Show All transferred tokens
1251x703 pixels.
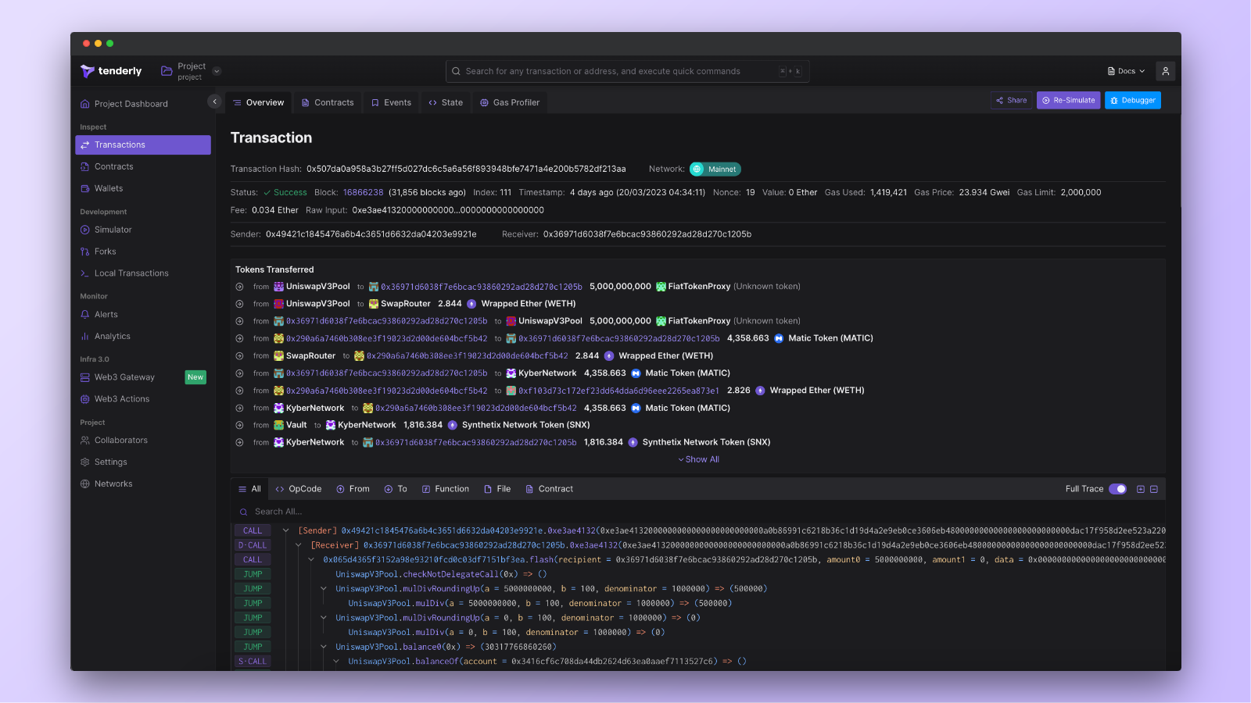click(x=698, y=459)
